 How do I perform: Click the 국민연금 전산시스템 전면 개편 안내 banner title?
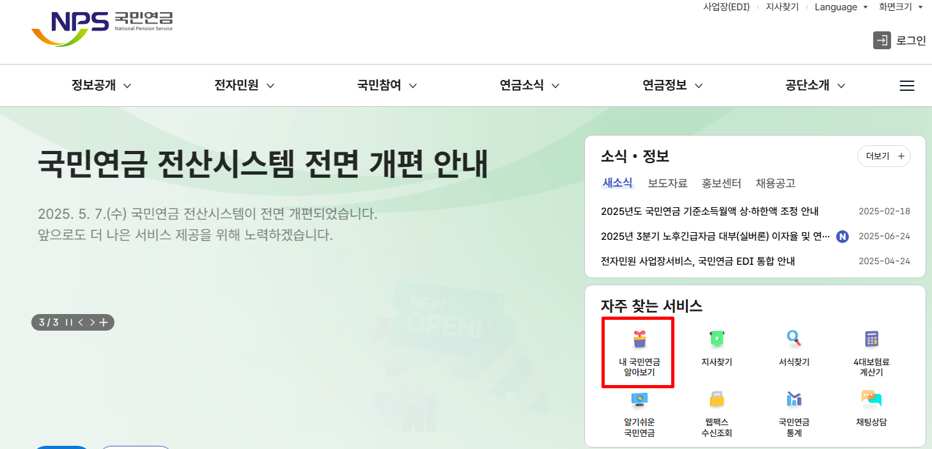(263, 164)
